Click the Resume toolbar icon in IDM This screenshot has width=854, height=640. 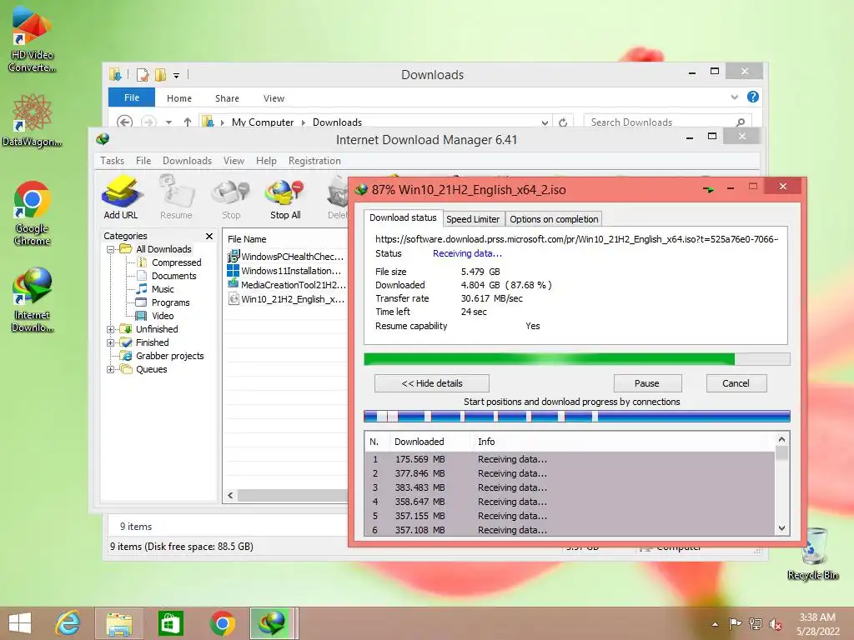(176, 197)
